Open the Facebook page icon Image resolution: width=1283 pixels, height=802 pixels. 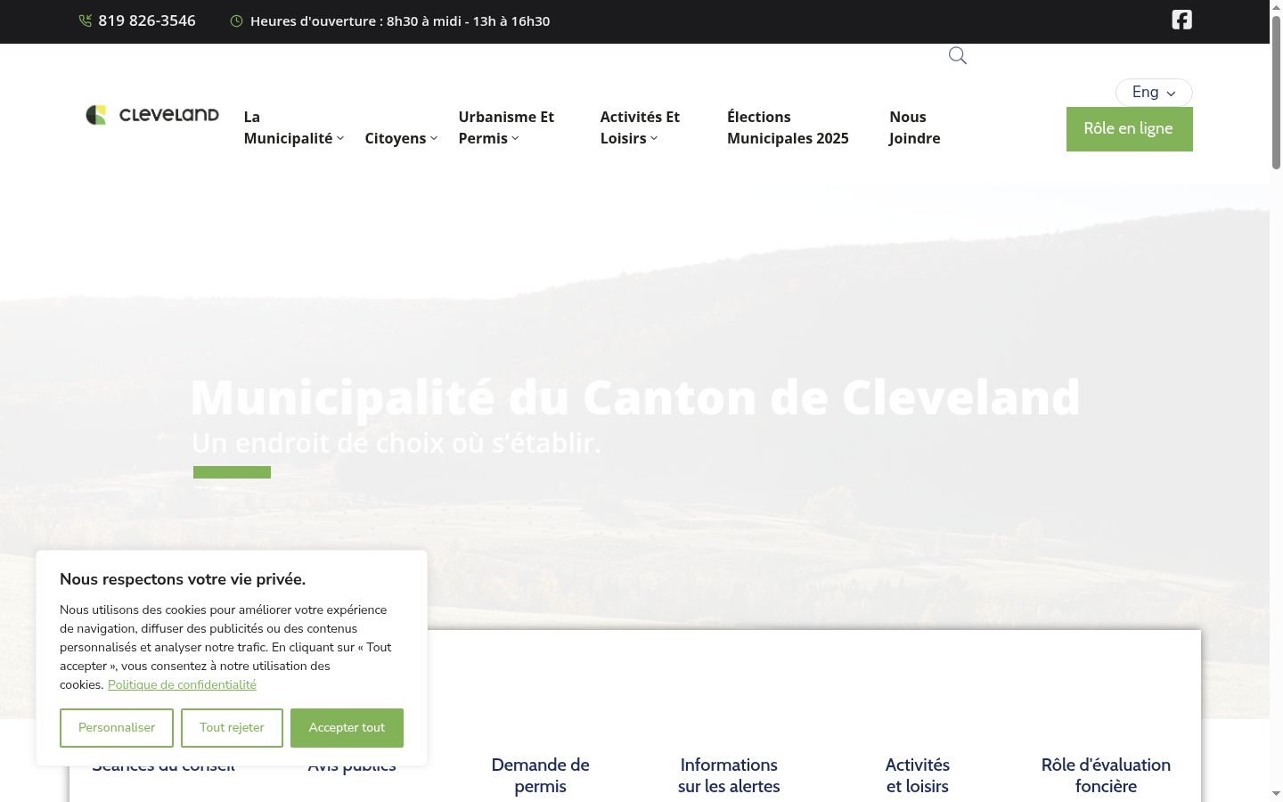1181,20
